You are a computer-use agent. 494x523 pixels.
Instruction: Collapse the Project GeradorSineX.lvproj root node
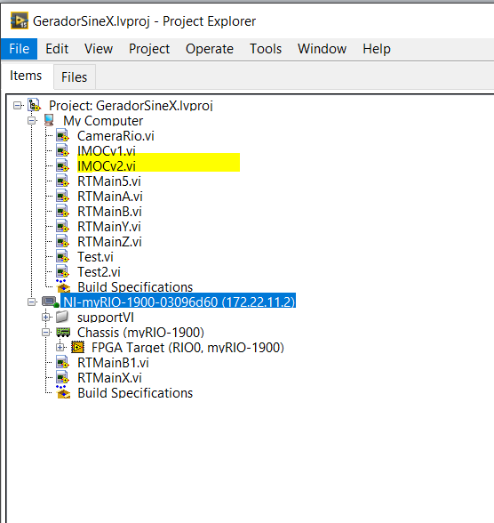tap(17, 106)
